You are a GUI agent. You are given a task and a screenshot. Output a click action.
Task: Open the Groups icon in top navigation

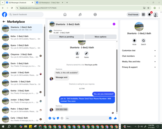pyautogui.click(x=95, y=15)
